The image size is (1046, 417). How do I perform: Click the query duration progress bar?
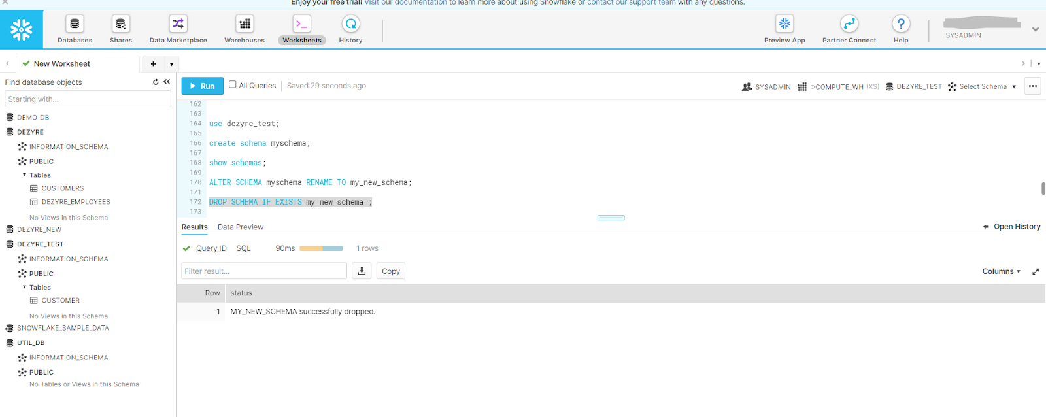click(321, 248)
